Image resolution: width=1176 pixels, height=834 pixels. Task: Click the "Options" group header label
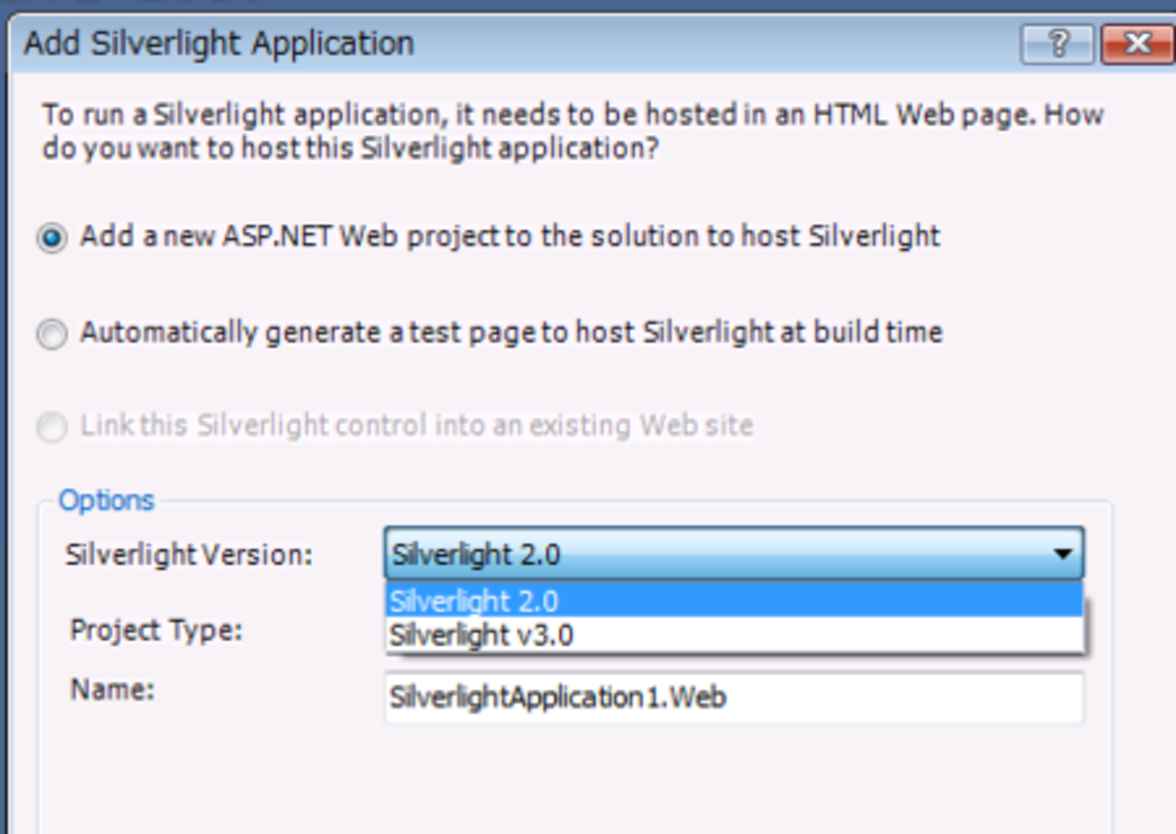[106, 500]
